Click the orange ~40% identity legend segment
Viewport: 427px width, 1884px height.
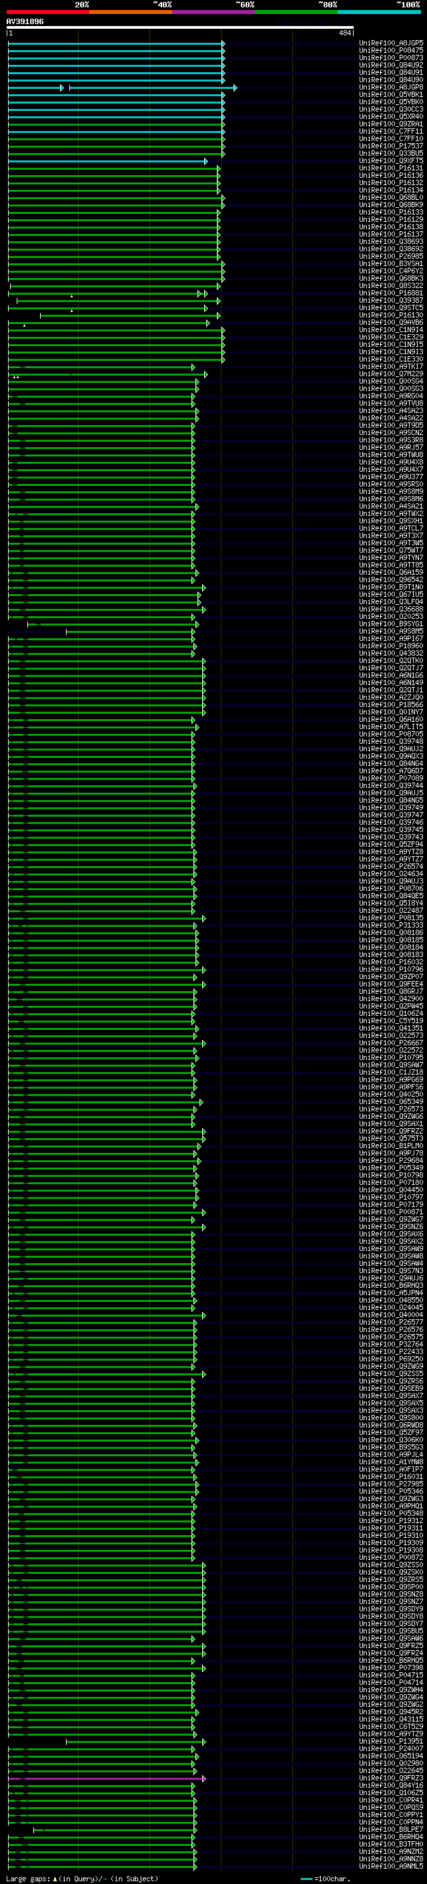131,12
